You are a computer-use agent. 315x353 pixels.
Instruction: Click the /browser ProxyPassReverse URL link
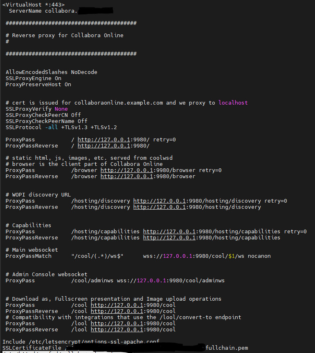(127, 176)
